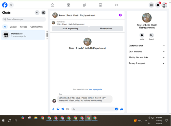
Task: Open notifications bell with badge
Action: click(x=158, y=5)
